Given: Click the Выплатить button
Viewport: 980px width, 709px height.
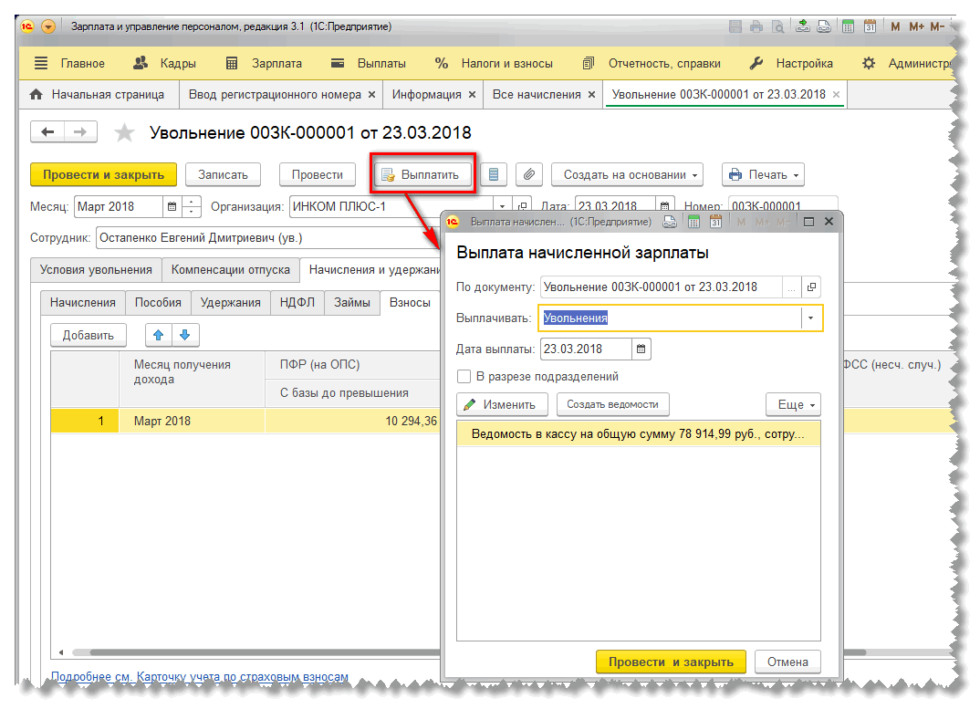Looking at the screenshot, I should click(422, 174).
